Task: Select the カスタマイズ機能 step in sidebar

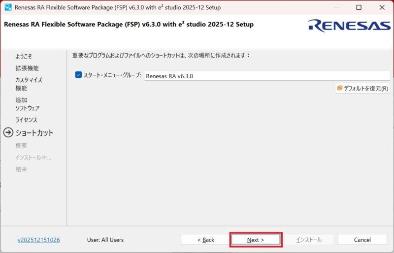Action: click(29, 84)
